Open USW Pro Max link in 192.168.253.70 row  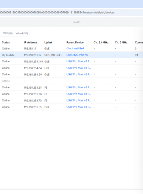pos(79,100)
